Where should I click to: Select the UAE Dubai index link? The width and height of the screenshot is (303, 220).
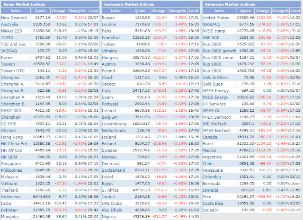point(112,203)
